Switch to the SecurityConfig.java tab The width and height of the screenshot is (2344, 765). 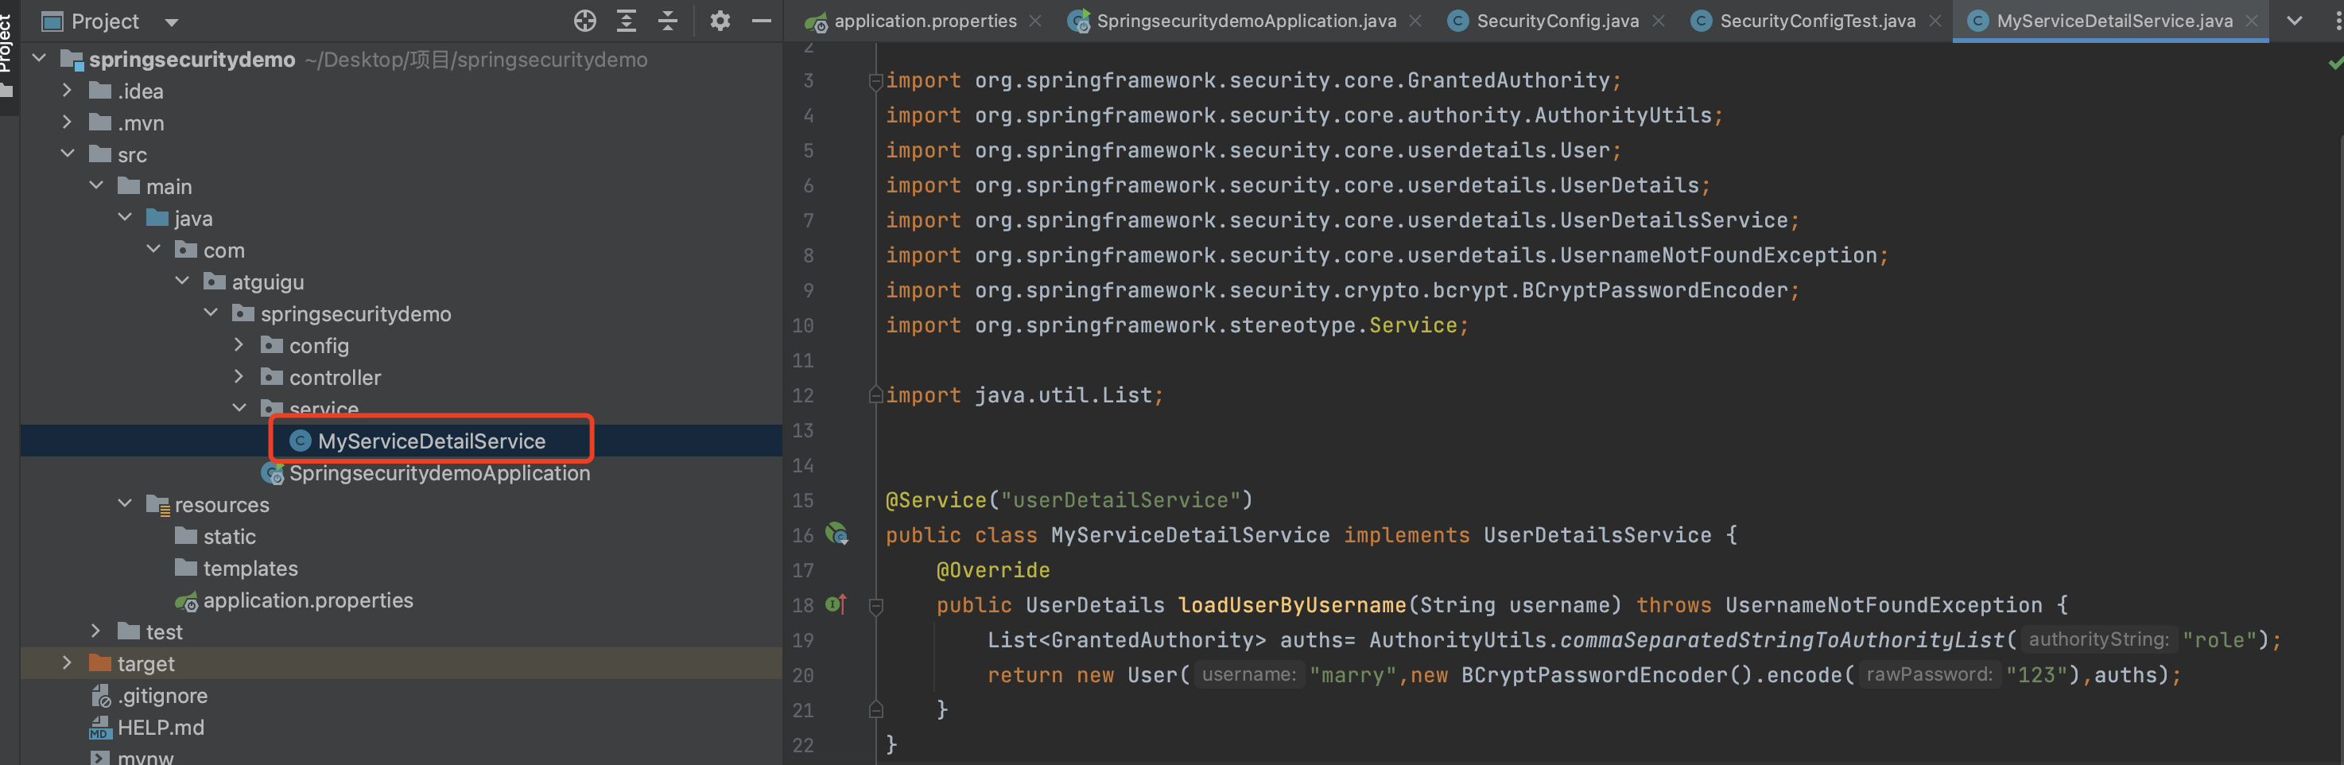pos(1556,21)
